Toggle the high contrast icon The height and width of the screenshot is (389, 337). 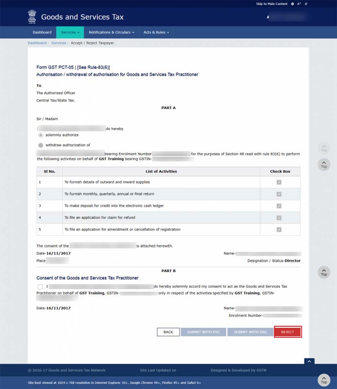292,4
